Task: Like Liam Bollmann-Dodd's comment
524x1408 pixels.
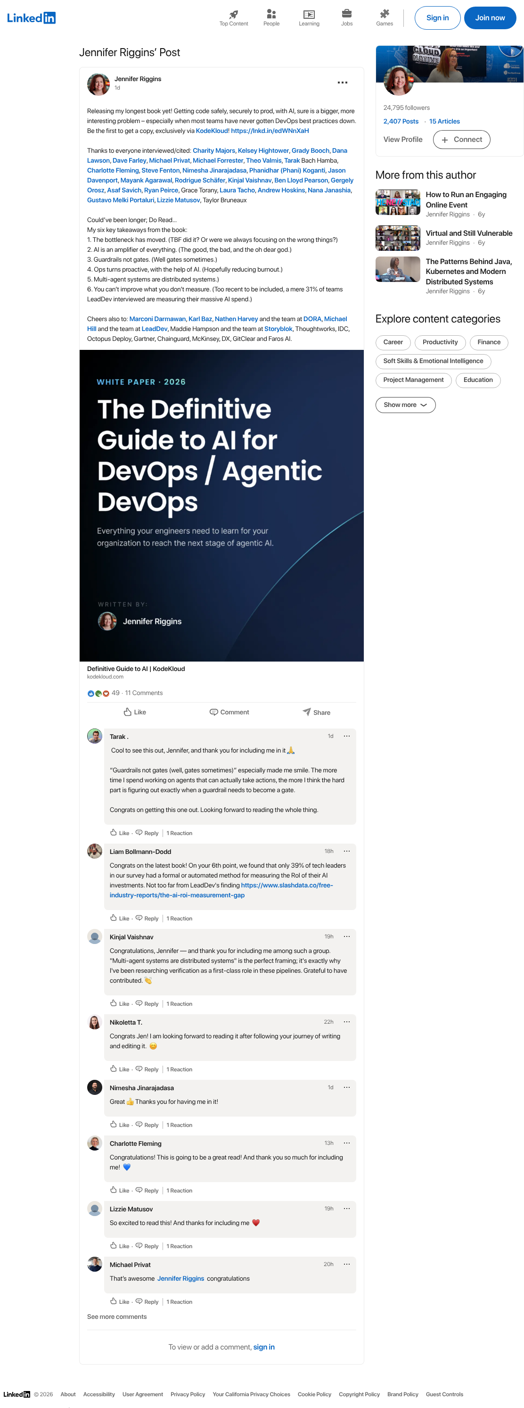Action: point(120,918)
